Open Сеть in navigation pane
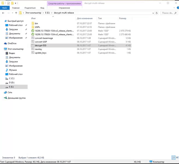The image size is (179, 164). point(10,92)
